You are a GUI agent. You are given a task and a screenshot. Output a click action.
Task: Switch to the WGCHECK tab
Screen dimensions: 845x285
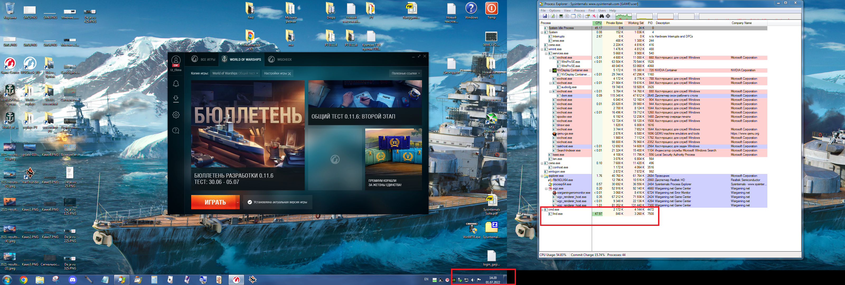(x=280, y=59)
